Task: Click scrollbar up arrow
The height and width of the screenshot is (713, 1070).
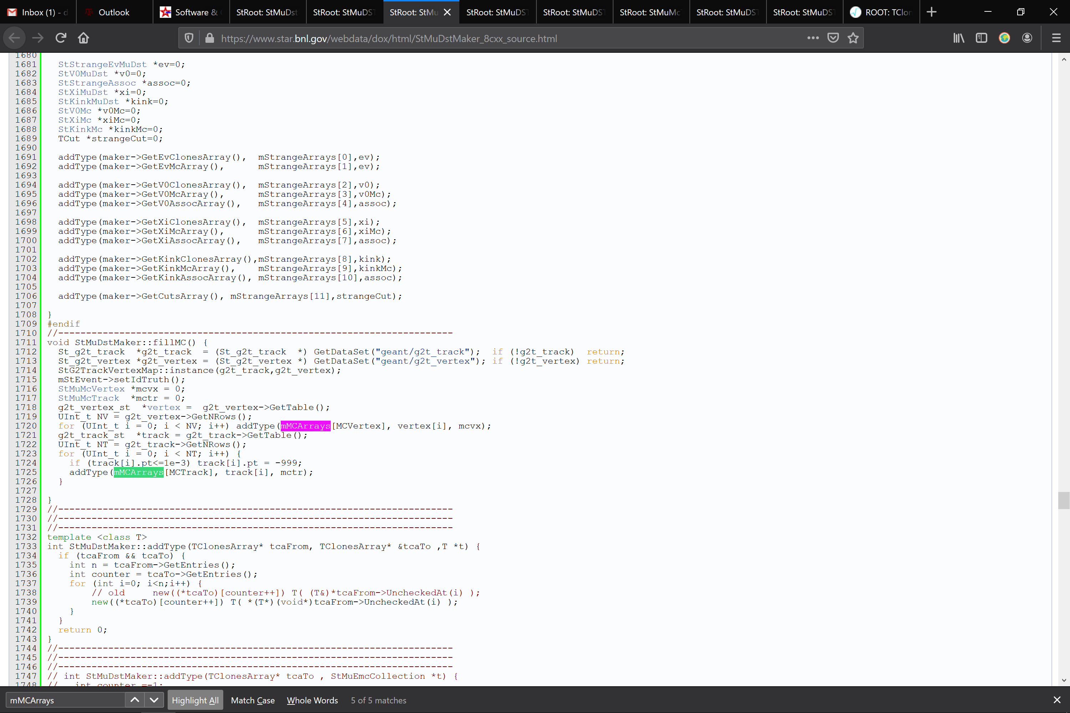Action: [1064, 60]
